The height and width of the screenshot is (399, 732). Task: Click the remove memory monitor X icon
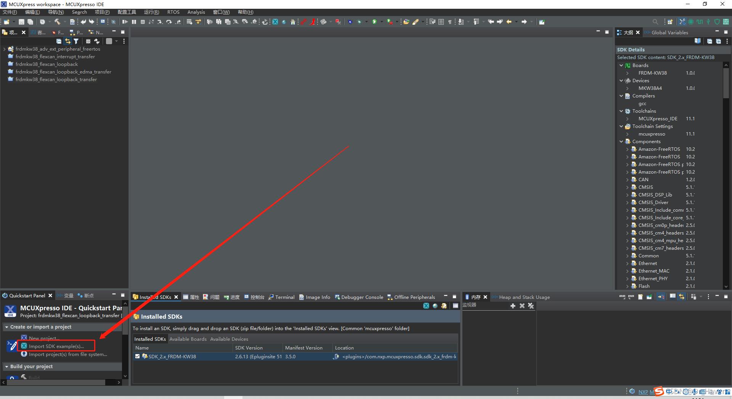tap(522, 306)
